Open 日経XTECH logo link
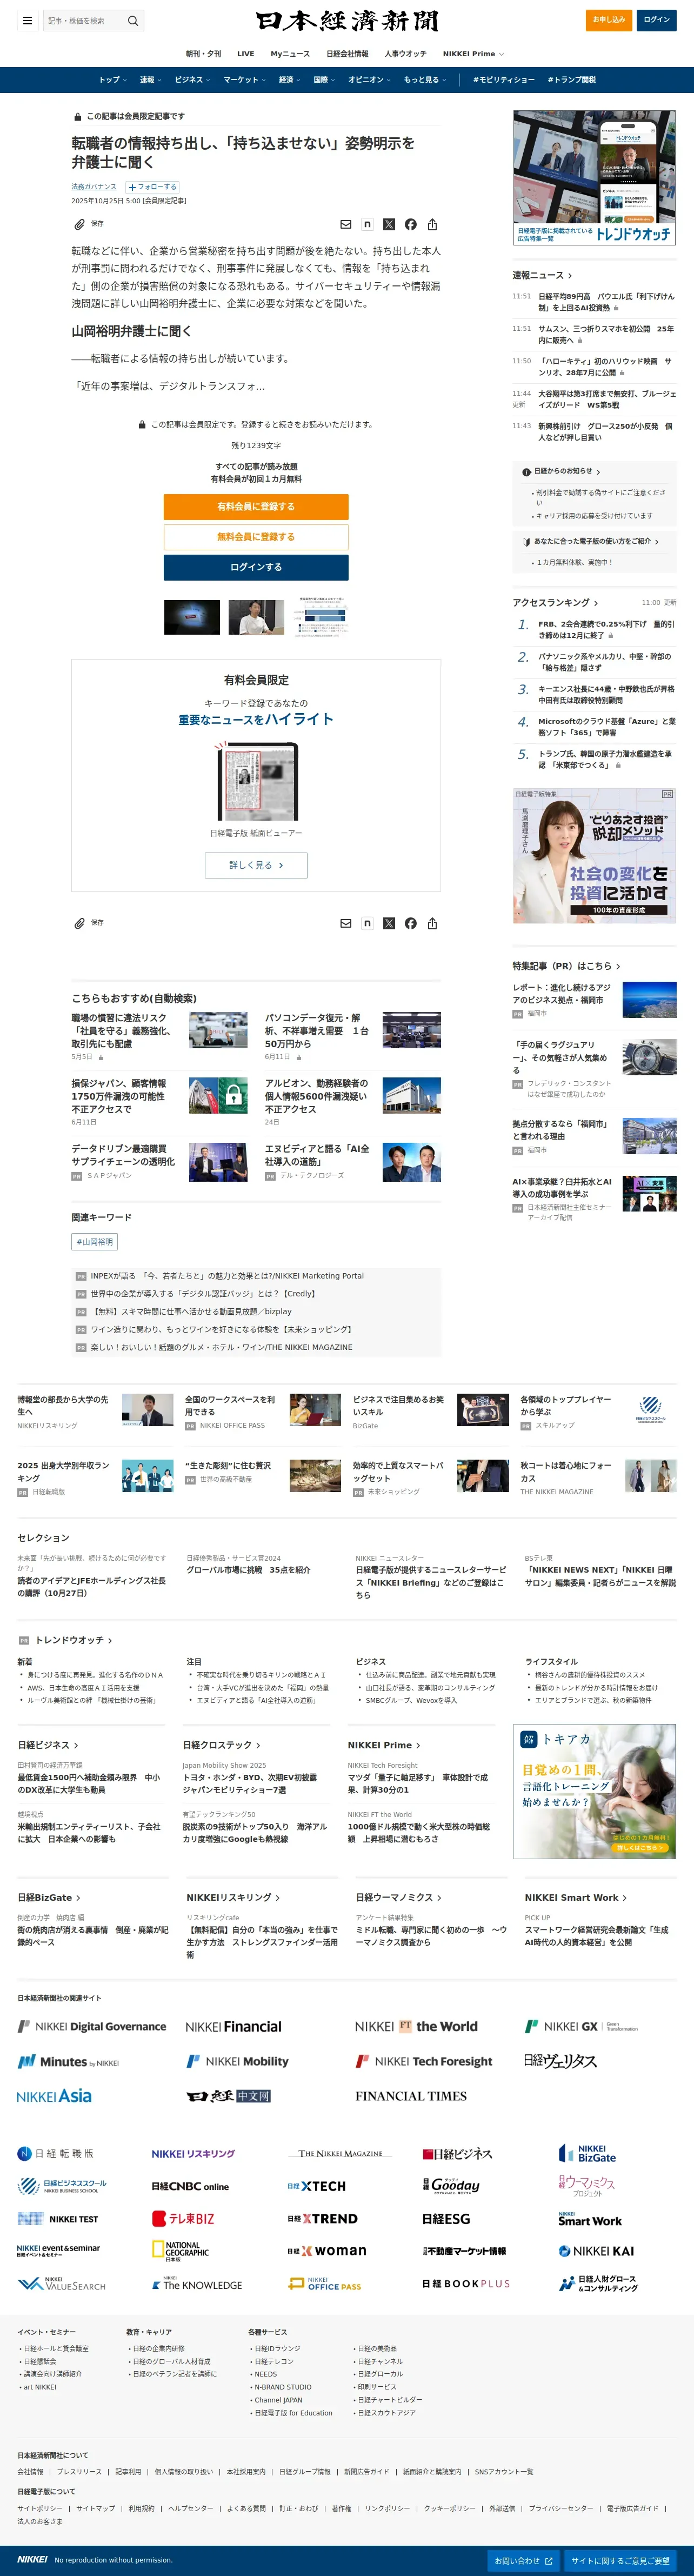This screenshot has height=2576, width=694. pyautogui.click(x=317, y=2186)
